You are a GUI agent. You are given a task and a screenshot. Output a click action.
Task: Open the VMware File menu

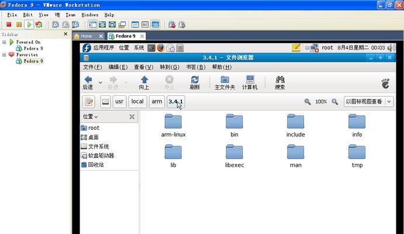click(x=12, y=15)
